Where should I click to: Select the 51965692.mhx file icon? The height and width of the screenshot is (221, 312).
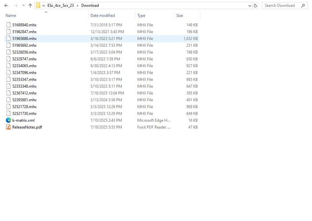click(8, 45)
